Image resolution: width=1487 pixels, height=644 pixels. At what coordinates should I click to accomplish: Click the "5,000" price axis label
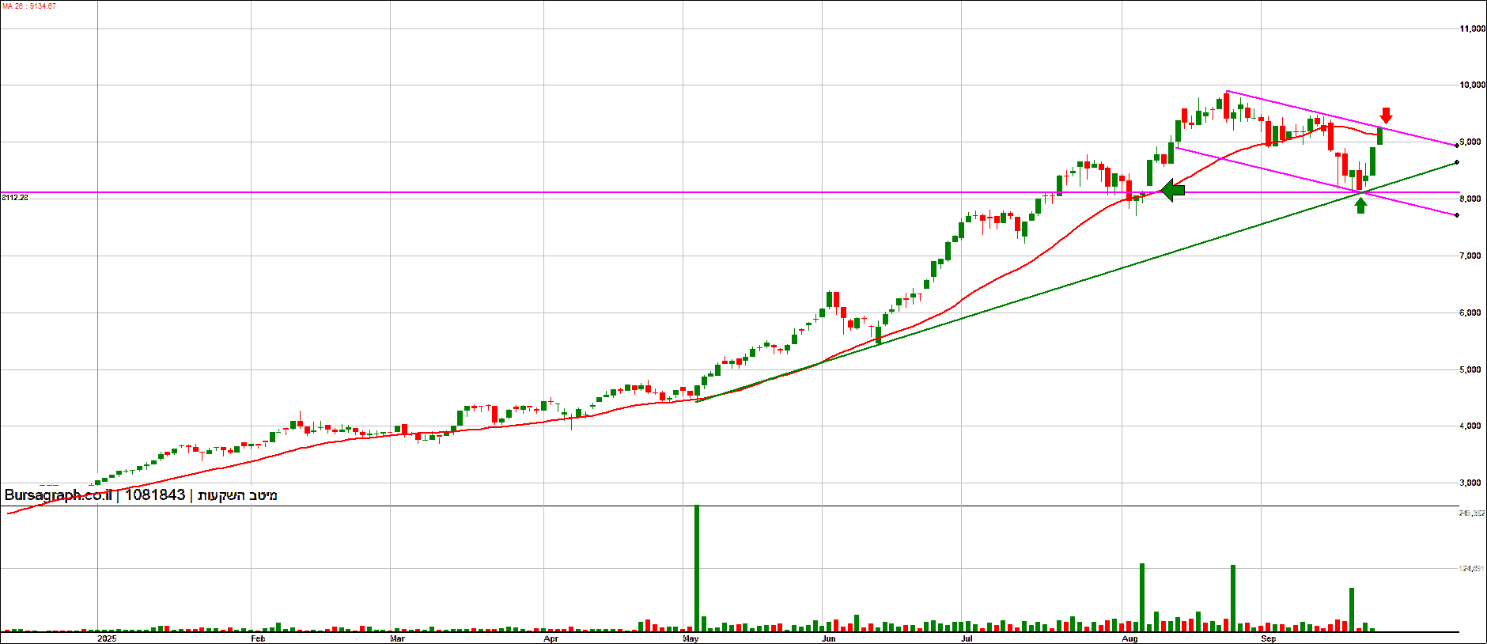(1470, 370)
